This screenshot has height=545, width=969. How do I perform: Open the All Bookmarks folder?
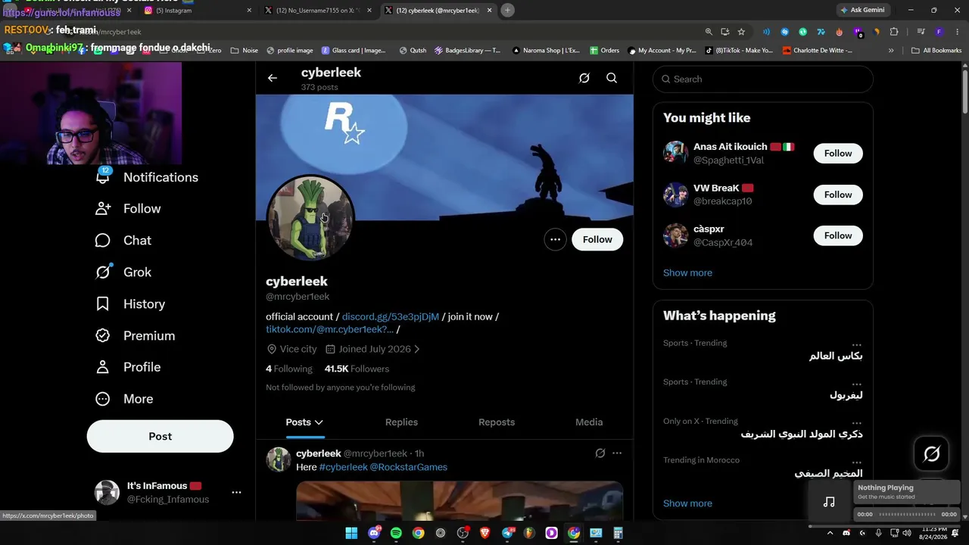pyautogui.click(x=936, y=51)
